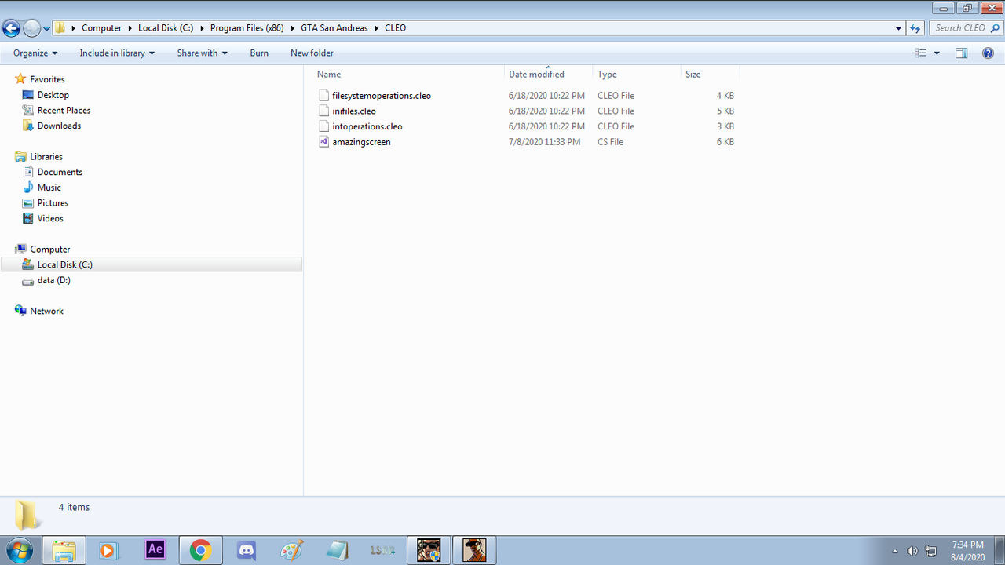
Task: Click the 7/8/2020 11:33 PM date cell
Action: 545,142
